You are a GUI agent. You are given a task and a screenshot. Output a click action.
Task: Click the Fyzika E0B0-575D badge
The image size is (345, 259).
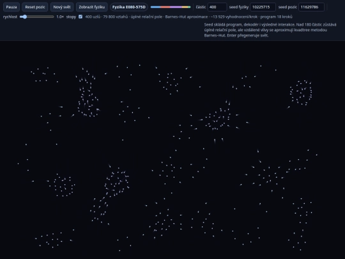[x=129, y=7]
